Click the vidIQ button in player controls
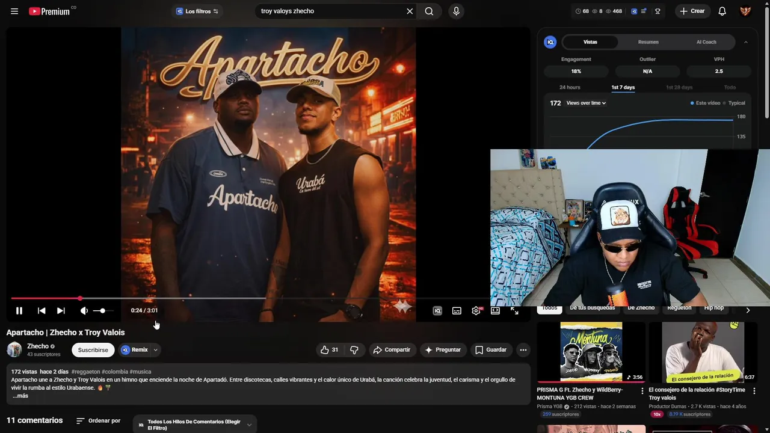The image size is (770, 433). (437, 311)
